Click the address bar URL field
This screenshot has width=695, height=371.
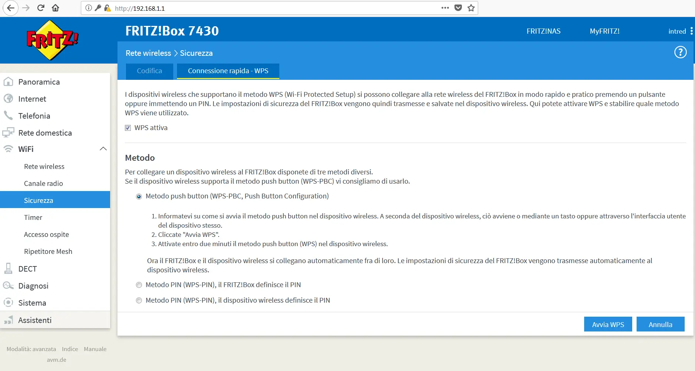279,8
